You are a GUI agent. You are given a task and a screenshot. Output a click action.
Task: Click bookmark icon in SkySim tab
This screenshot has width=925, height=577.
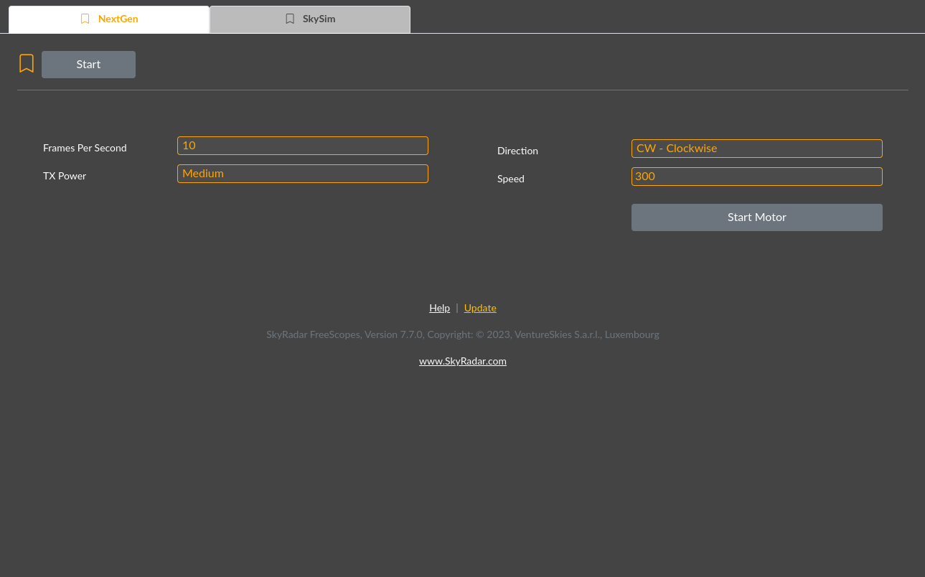click(290, 19)
